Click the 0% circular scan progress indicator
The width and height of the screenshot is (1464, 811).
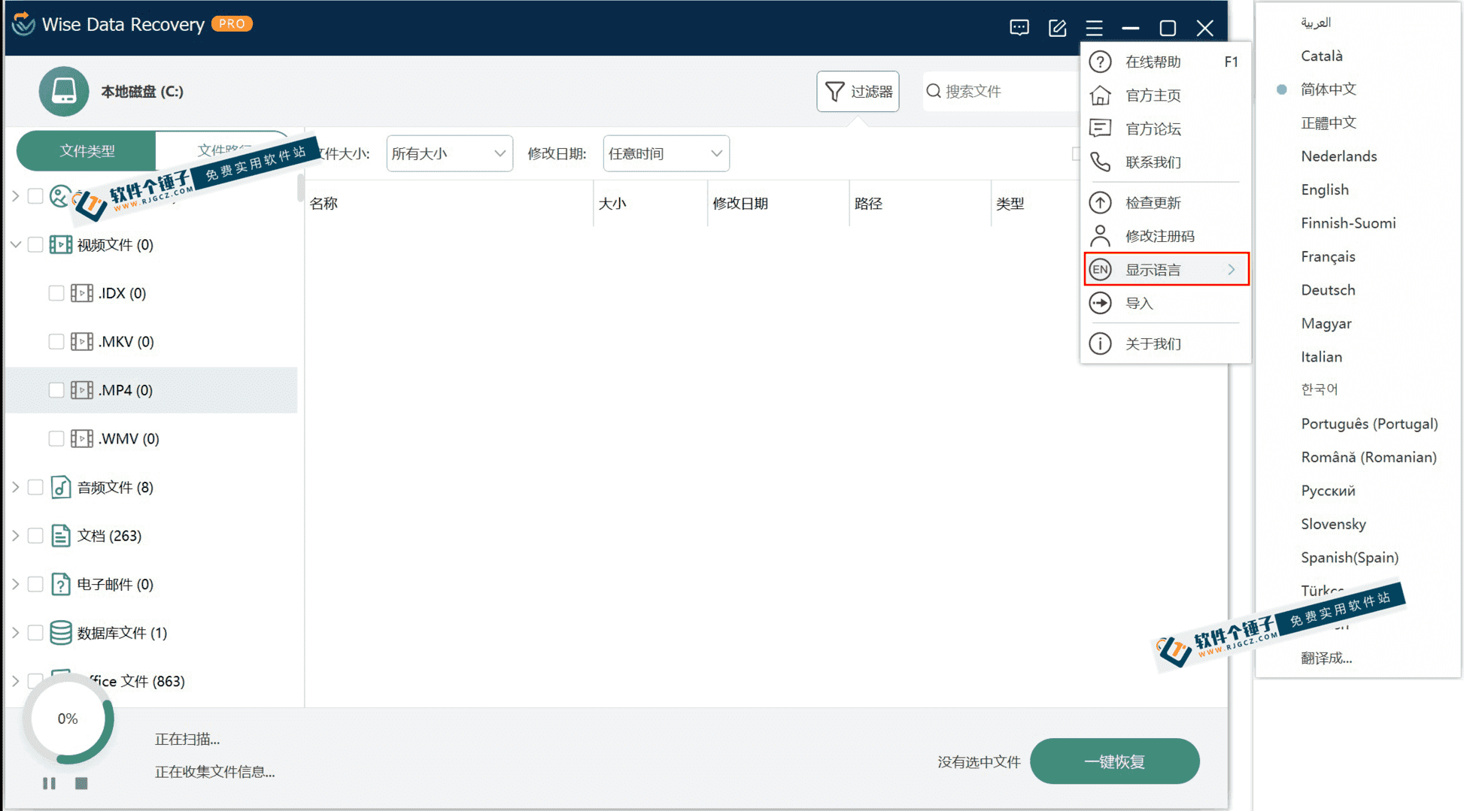68,718
